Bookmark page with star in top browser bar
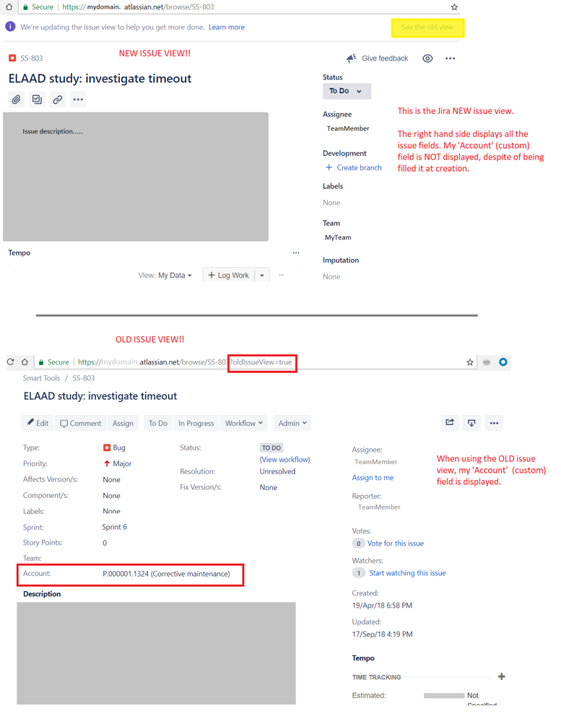Viewport: 561px width, 721px height. tap(454, 7)
